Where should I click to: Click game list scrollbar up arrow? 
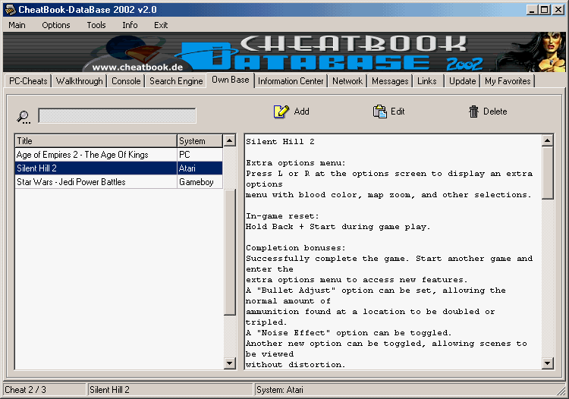click(230, 141)
